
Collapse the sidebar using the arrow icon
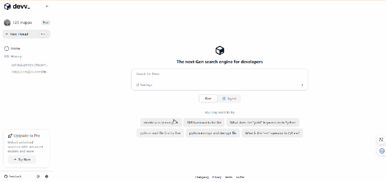(x=47, y=6)
